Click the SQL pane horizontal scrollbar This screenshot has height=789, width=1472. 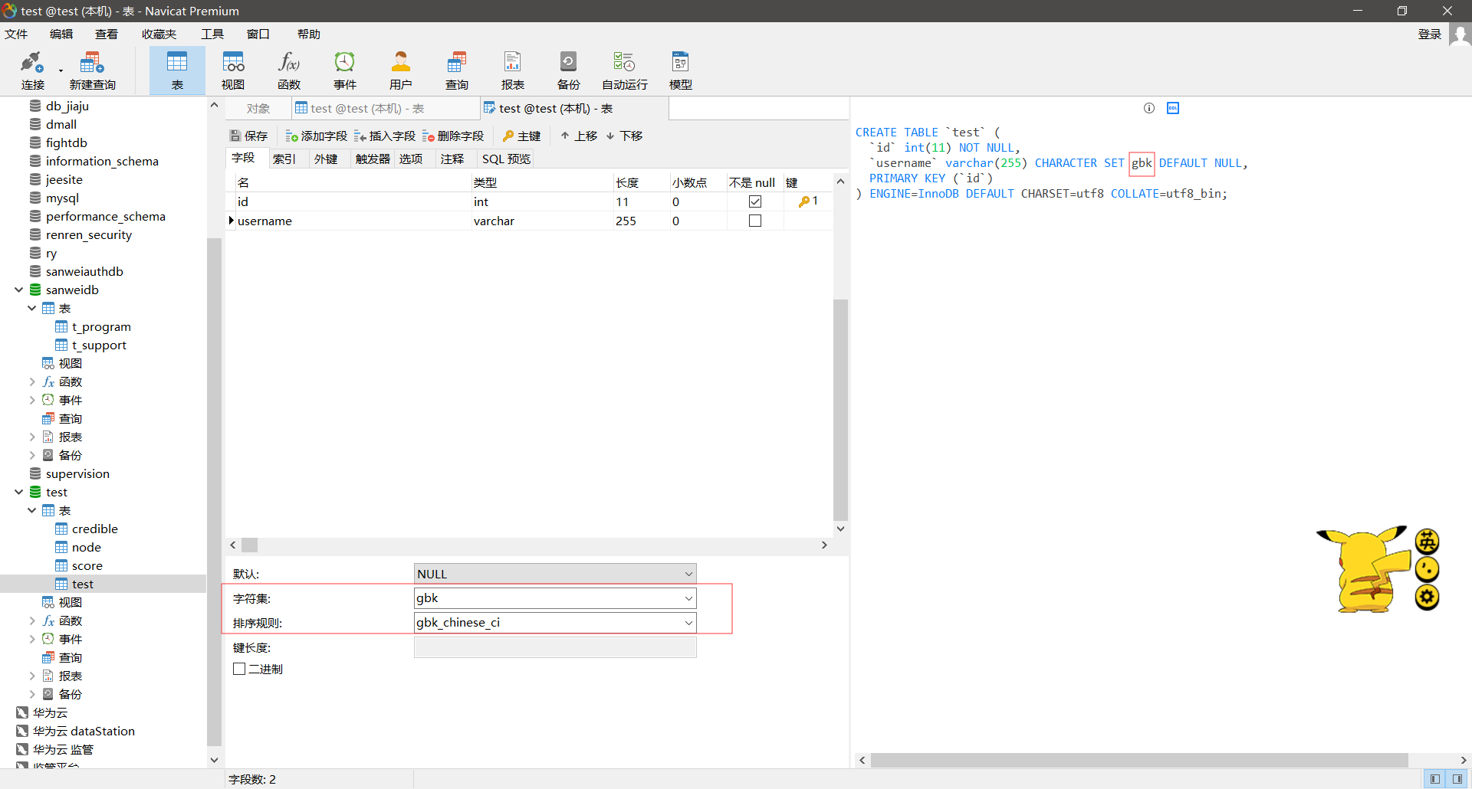1139,760
